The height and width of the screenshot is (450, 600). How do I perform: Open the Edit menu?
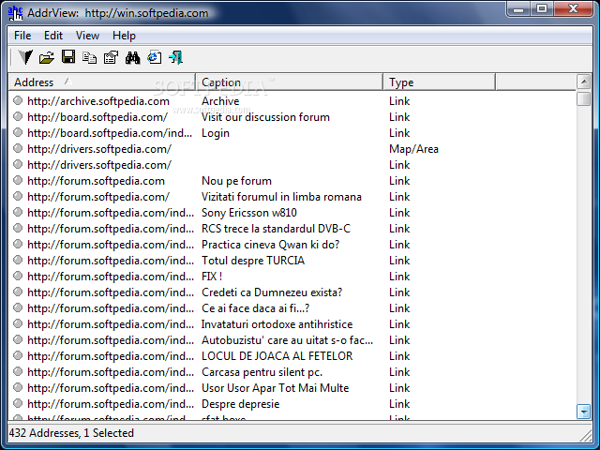click(53, 36)
